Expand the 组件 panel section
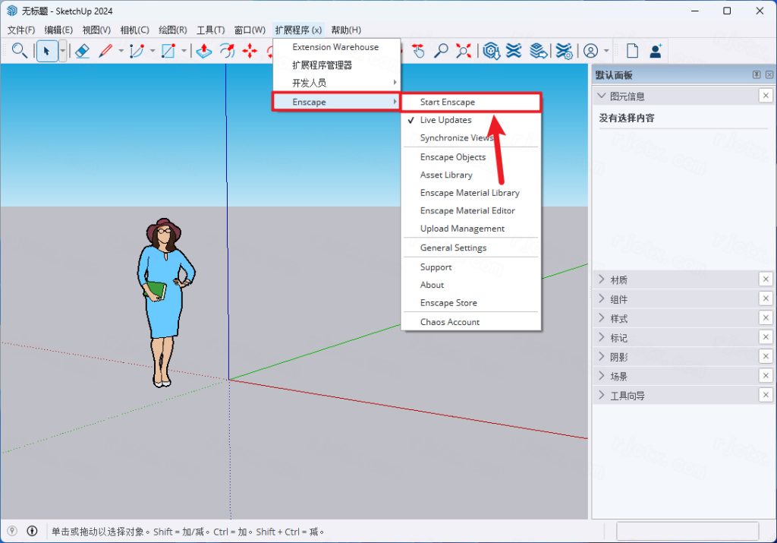The image size is (777, 543). (602, 298)
